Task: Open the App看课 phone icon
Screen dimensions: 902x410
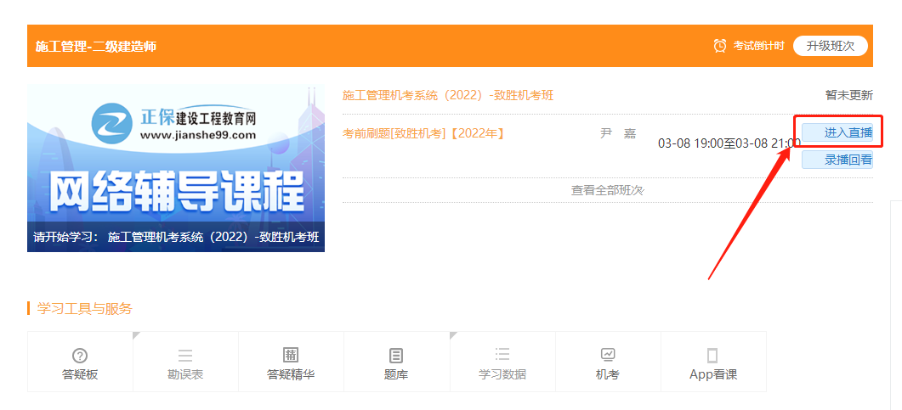Action: click(712, 356)
